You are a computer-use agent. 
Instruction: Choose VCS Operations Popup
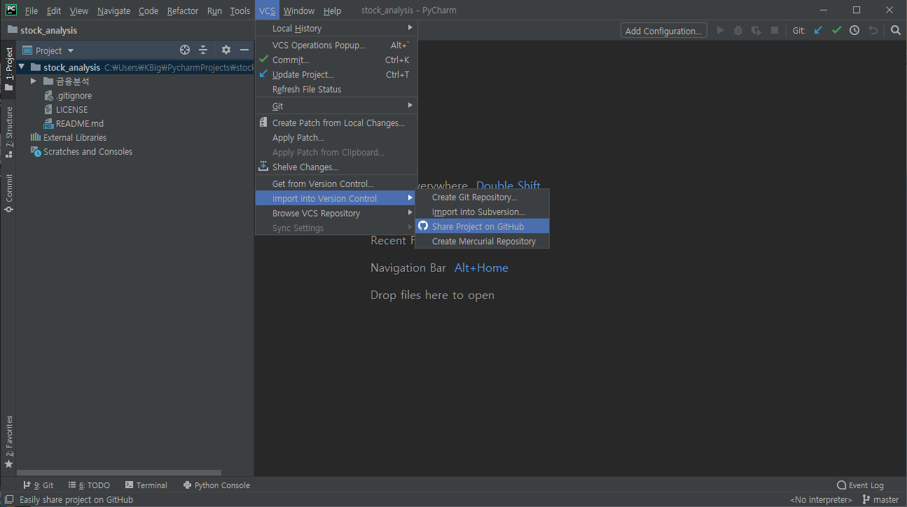[336, 45]
